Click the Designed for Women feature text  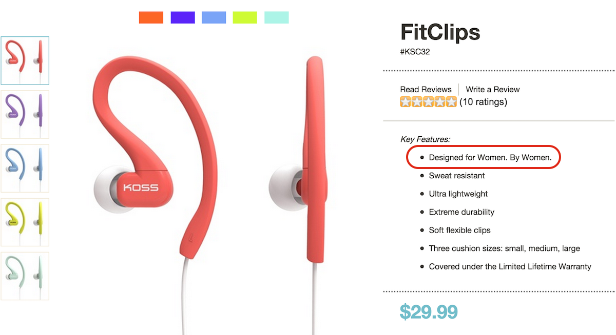(490, 158)
